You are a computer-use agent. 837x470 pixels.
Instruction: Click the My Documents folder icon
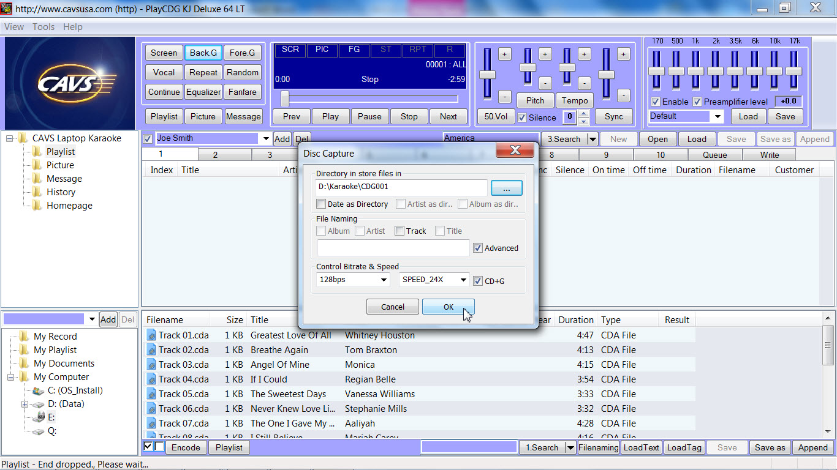point(24,364)
